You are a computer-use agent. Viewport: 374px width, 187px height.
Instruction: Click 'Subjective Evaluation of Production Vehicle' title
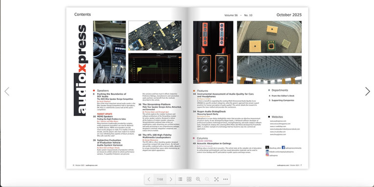pyautogui.click(x=110, y=143)
